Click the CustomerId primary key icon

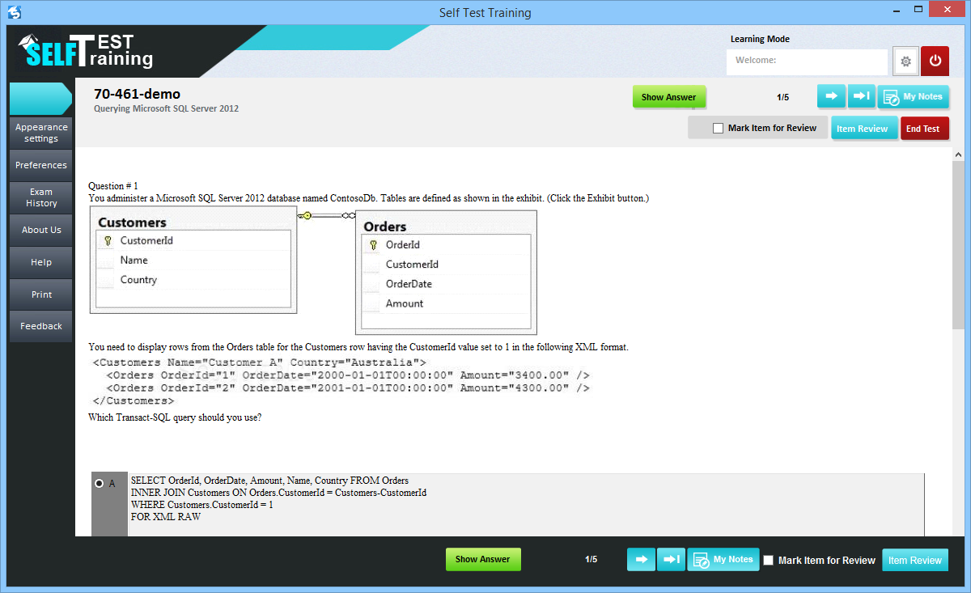point(107,240)
